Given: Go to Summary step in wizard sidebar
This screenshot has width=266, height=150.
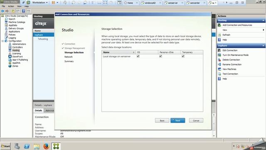Looking at the screenshot, I should tap(69, 61).
